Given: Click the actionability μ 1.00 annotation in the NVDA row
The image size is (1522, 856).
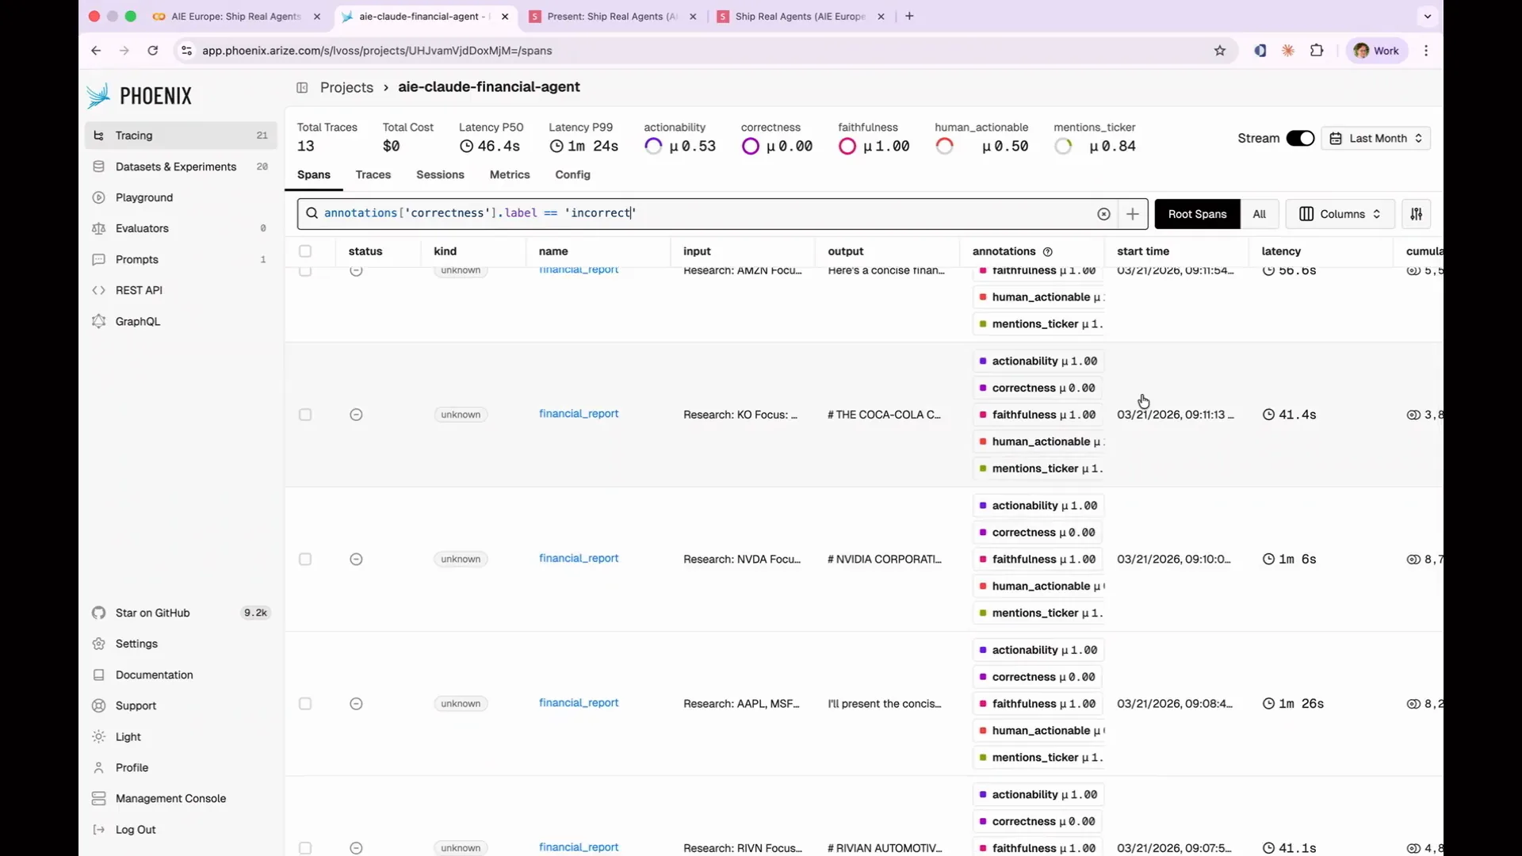Looking at the screenshot, I should point(1038,506).
